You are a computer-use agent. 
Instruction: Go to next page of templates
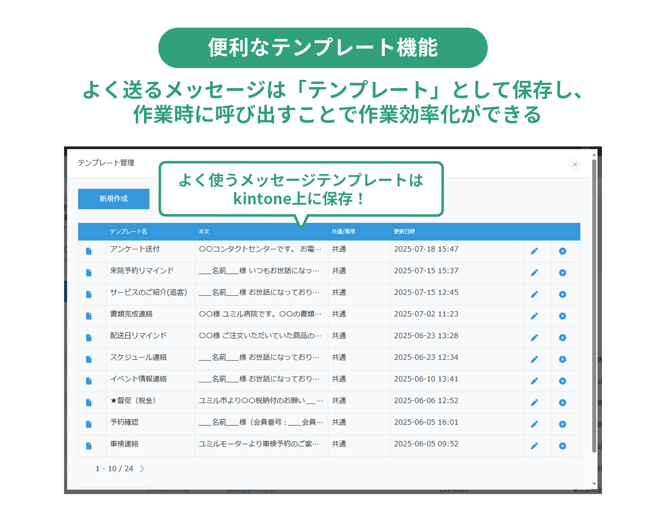[x=142, y=468]
